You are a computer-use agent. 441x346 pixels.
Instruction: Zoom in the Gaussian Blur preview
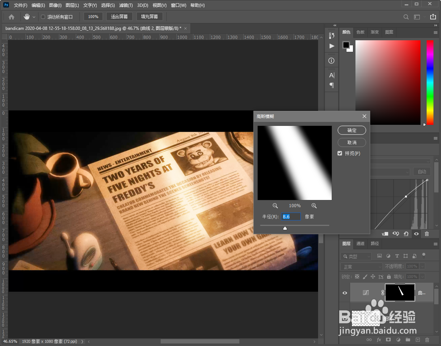coord(314,206)
